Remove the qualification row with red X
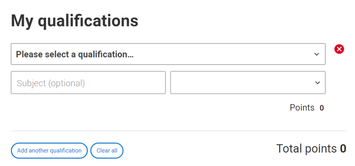 (339, 49)
